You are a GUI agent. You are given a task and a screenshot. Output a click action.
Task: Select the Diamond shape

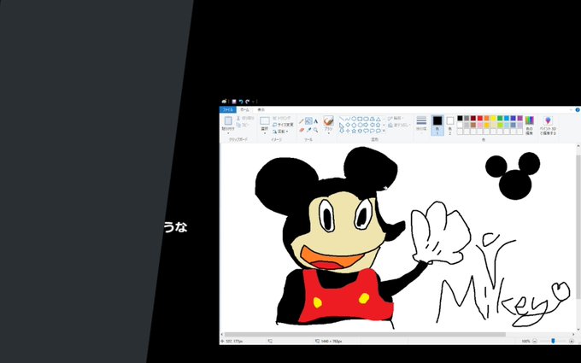click(348, 125)
